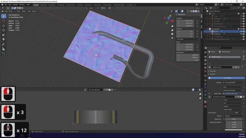246x138 pixels.
Task: Select the Measure tool
Action: pos(3,49)
